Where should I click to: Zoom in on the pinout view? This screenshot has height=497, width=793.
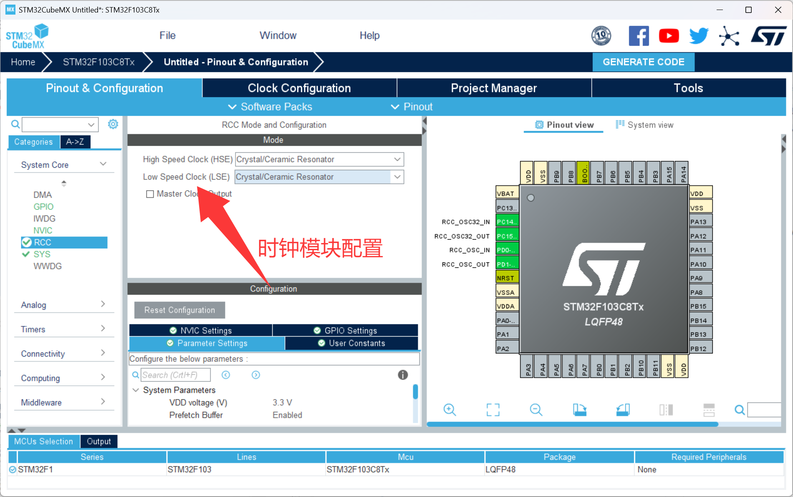pyautogui.click(x=450, y=410)
